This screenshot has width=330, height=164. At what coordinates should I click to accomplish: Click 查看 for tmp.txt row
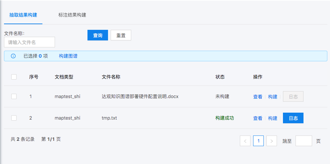[258, 118]
